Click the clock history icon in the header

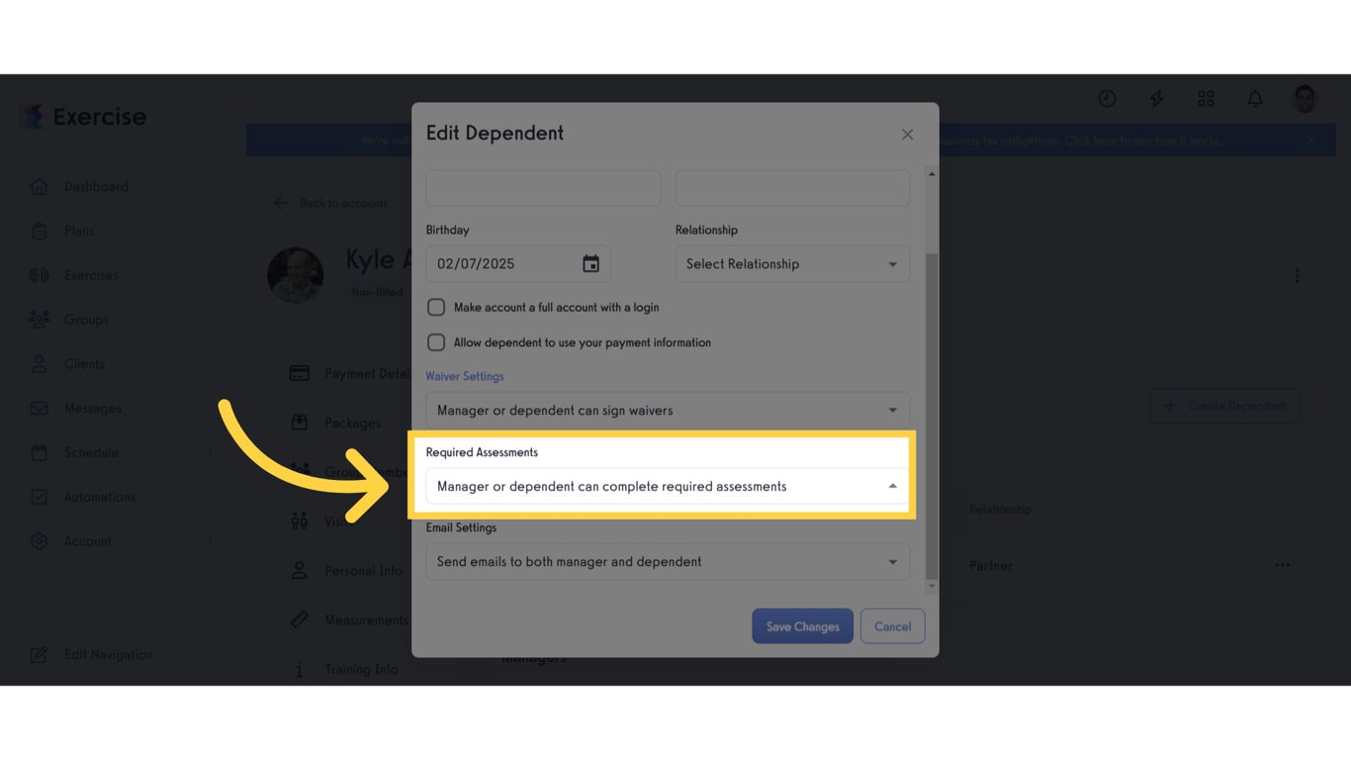[1106, 98]
